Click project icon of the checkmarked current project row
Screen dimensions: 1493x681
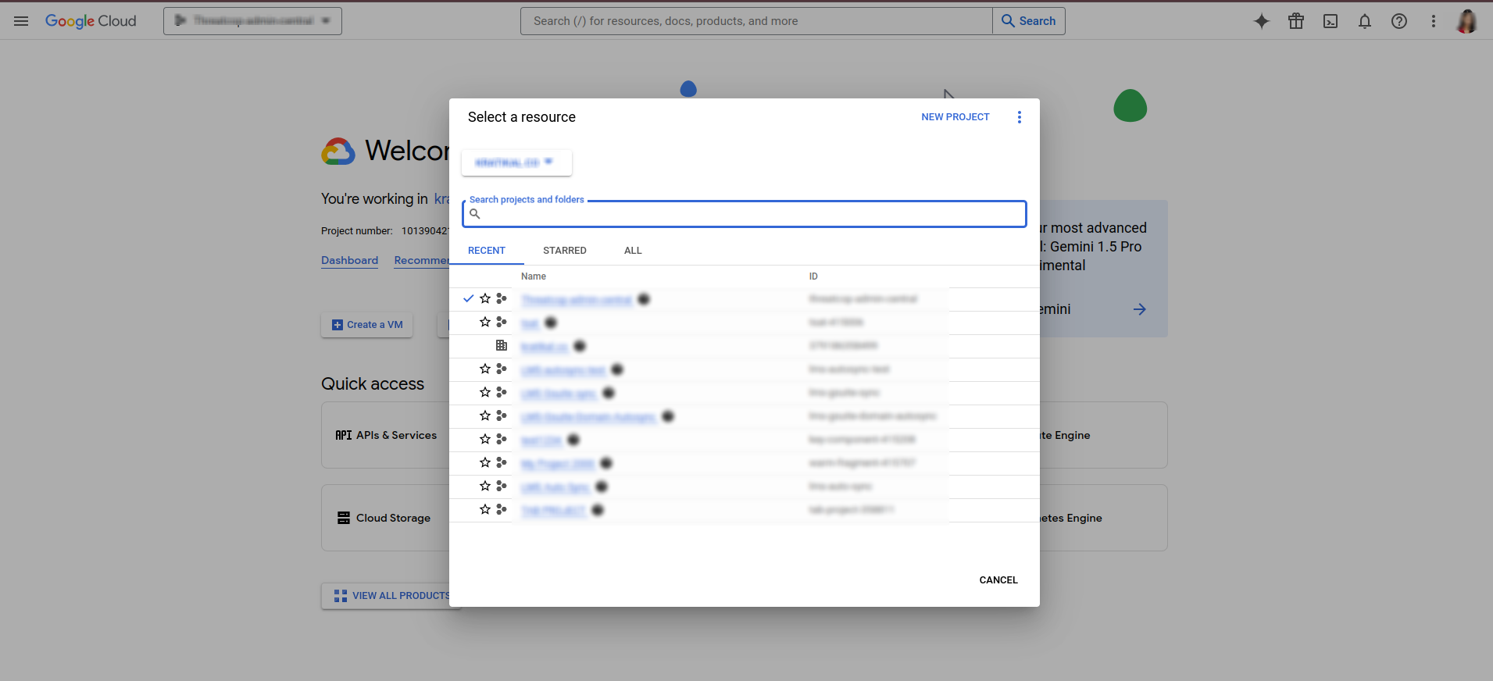coord(502,298)
